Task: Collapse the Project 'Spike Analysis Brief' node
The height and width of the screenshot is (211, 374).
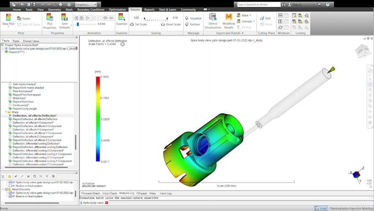Action: [2, 45]
